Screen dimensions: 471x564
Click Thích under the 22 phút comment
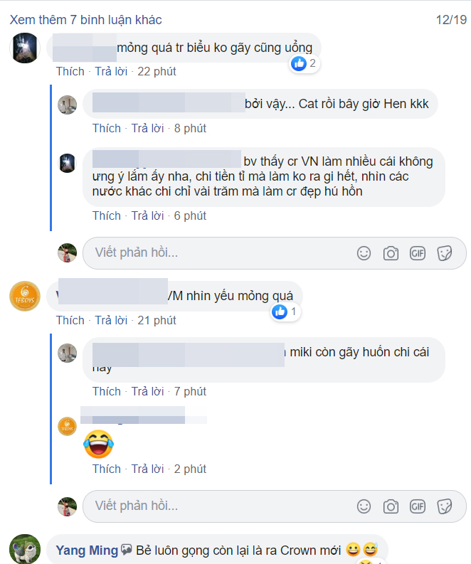(x=70, y=71)
